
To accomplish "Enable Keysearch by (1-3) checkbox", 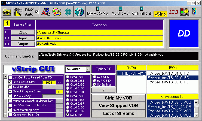I will pos(10,115).
